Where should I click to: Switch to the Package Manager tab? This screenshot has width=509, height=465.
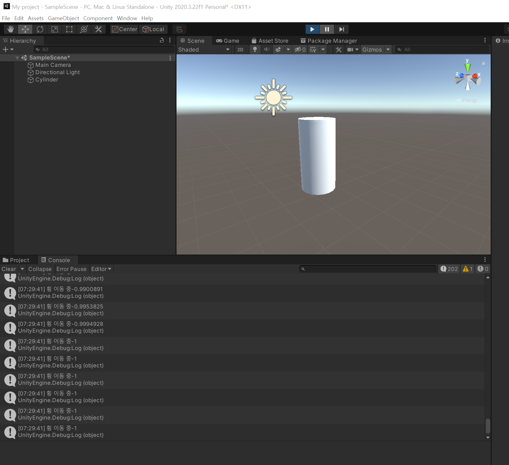[x=329, y=41]
